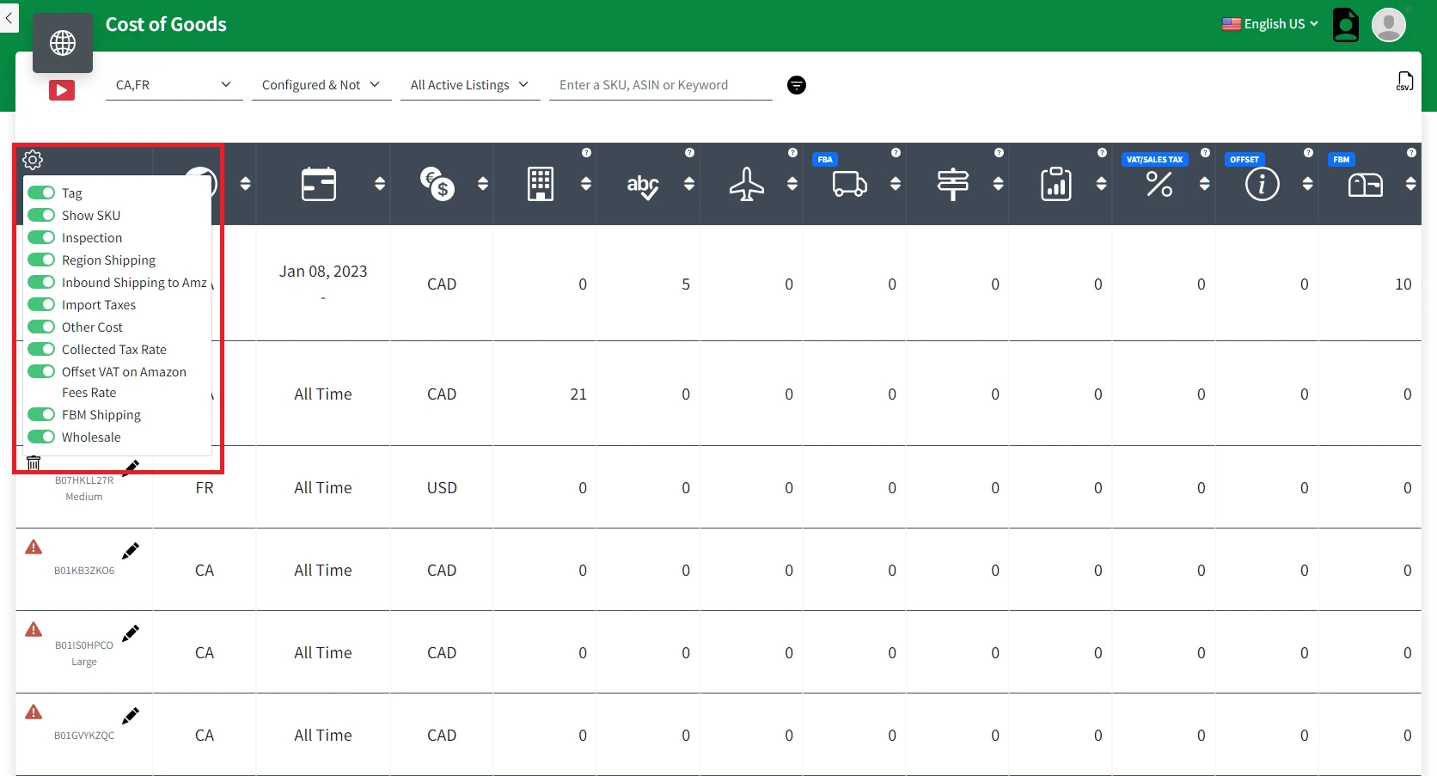Edit the B01GVYKZQC row with pencil
The width and height of the screenshot is (1437, 776).
(x=131, y=716)
